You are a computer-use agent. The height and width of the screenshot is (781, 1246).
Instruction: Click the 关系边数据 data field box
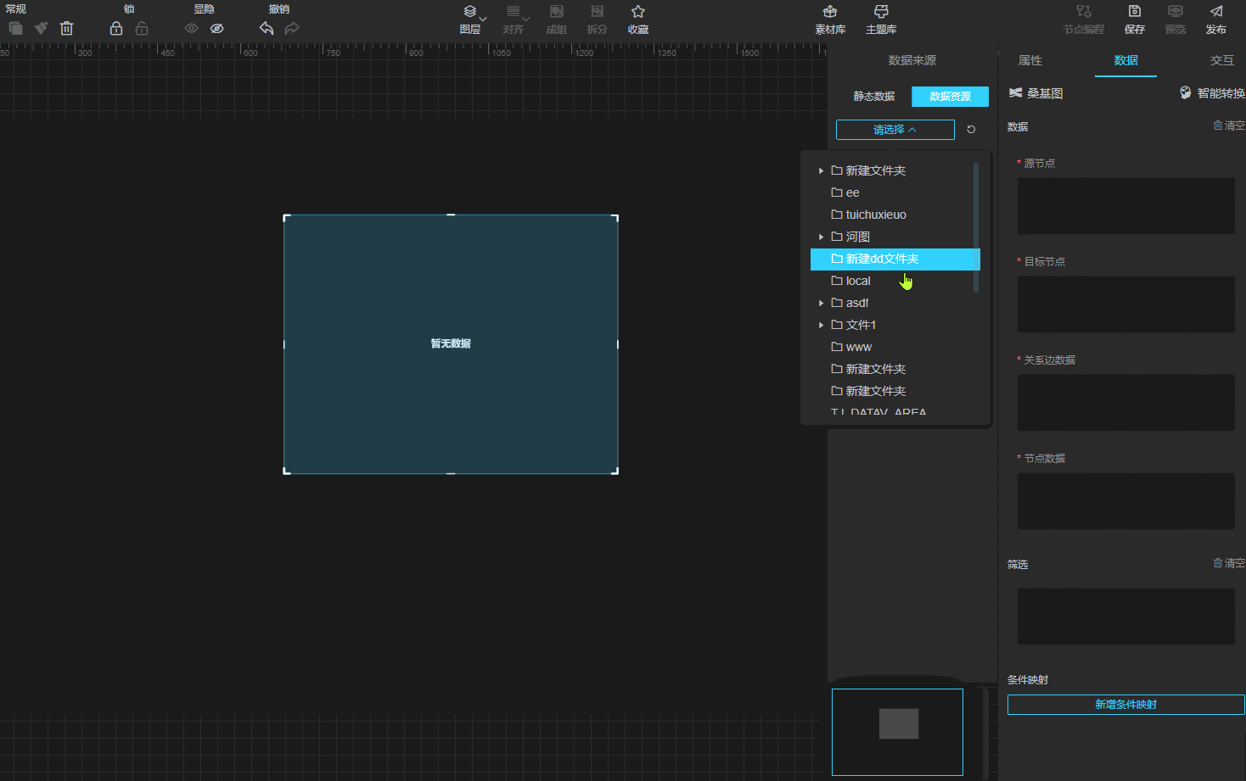1126,403
